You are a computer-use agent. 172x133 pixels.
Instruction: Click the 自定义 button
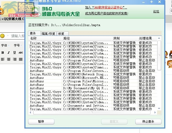pos(114,122)
